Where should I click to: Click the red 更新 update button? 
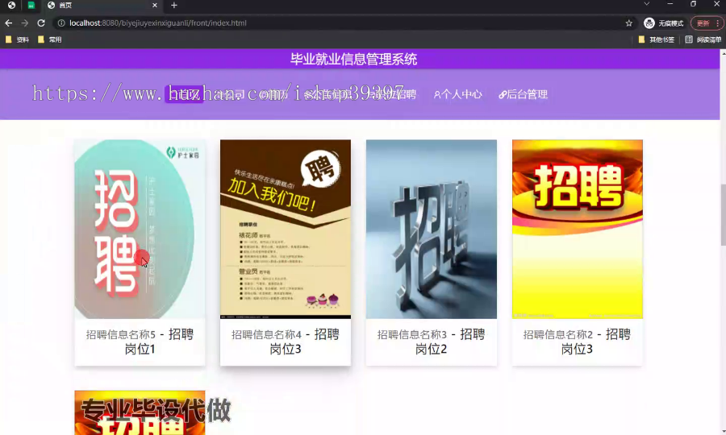pos(707,23)
